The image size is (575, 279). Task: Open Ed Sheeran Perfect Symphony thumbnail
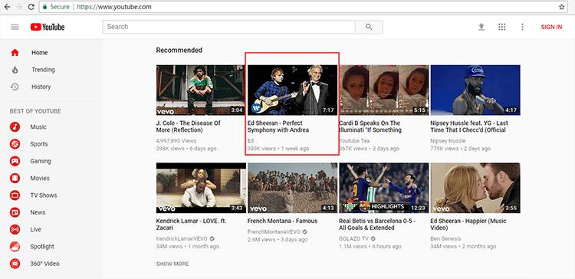coord(292,90)
